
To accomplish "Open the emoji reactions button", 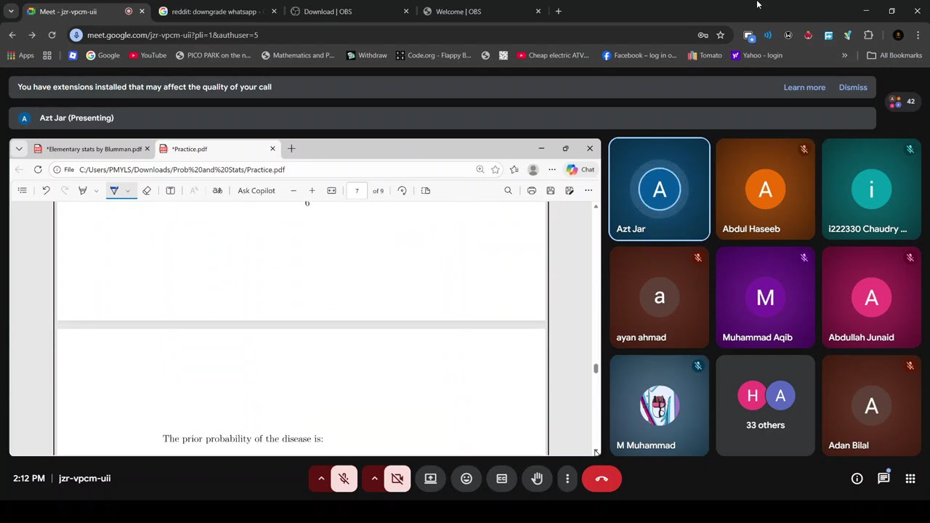I will [466, 479].
